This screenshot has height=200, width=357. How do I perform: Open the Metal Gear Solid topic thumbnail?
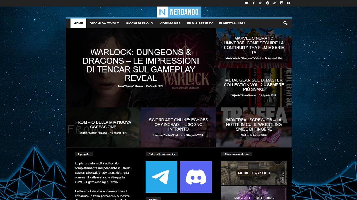(254, 173)
